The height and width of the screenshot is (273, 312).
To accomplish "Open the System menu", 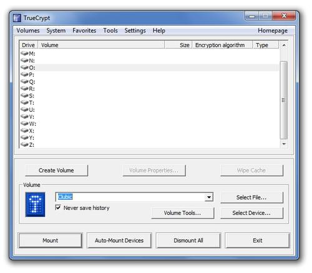I will tap(56, 31).
